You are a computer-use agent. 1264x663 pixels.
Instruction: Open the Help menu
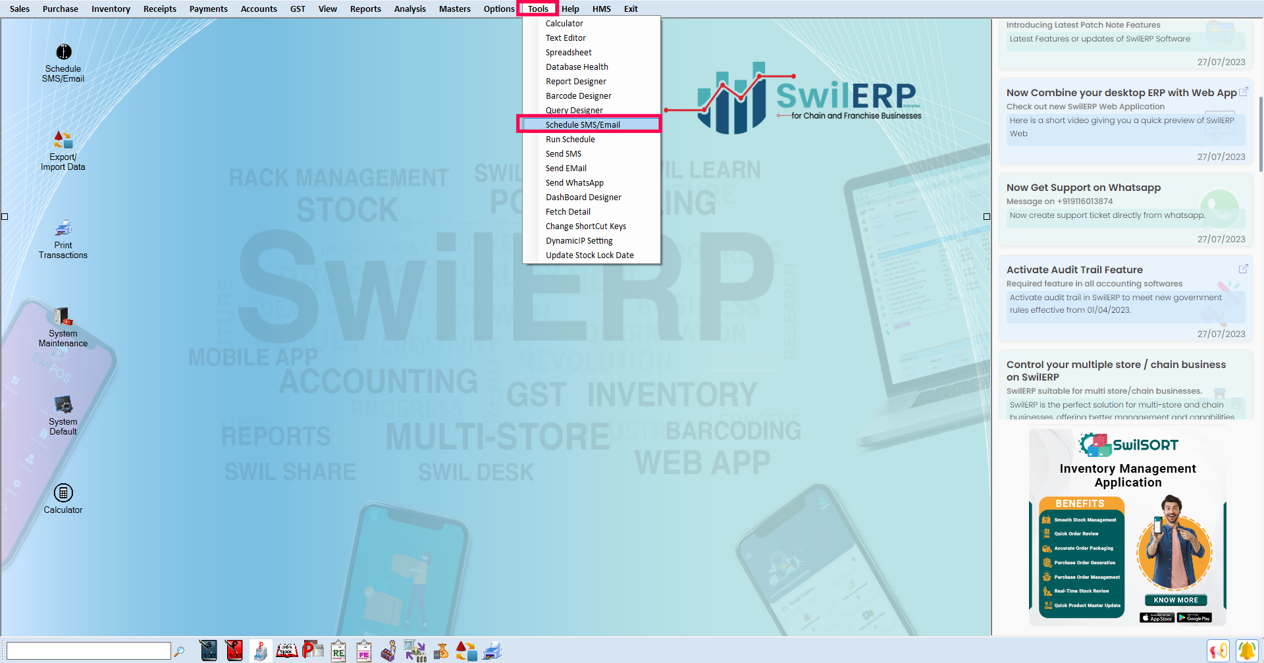[x=570, y=9]
